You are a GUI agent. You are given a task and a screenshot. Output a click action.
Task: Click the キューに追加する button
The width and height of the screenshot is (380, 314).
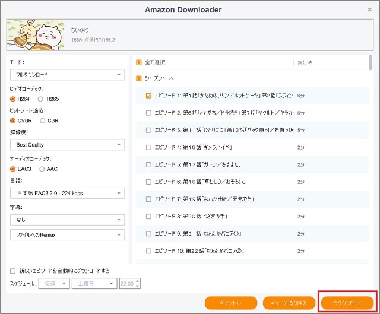289,303
